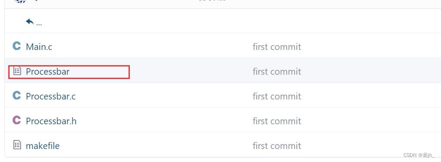The image size is (441, 162).
Task: Open the Main.c file
Action: [x=39, y=46]
